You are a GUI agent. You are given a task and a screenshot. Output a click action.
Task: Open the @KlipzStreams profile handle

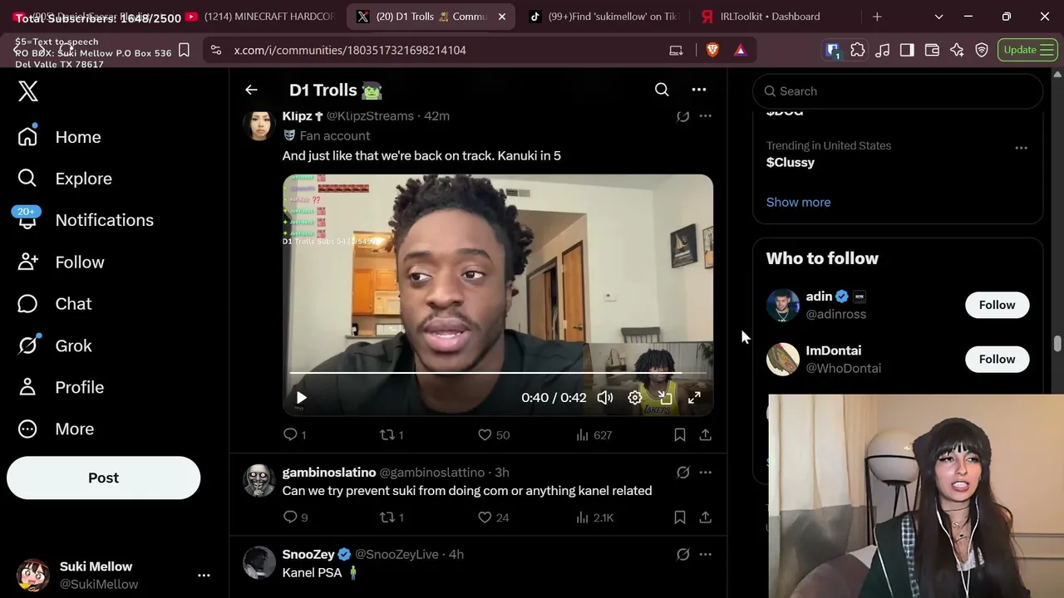pos(370,116)
